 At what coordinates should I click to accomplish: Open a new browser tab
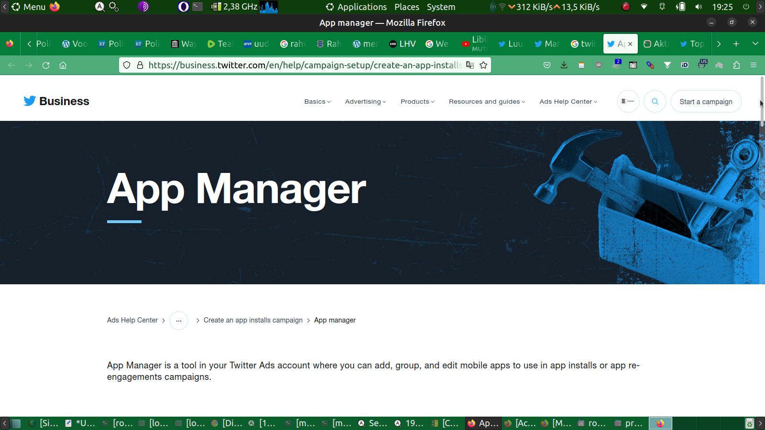point(736,44)
